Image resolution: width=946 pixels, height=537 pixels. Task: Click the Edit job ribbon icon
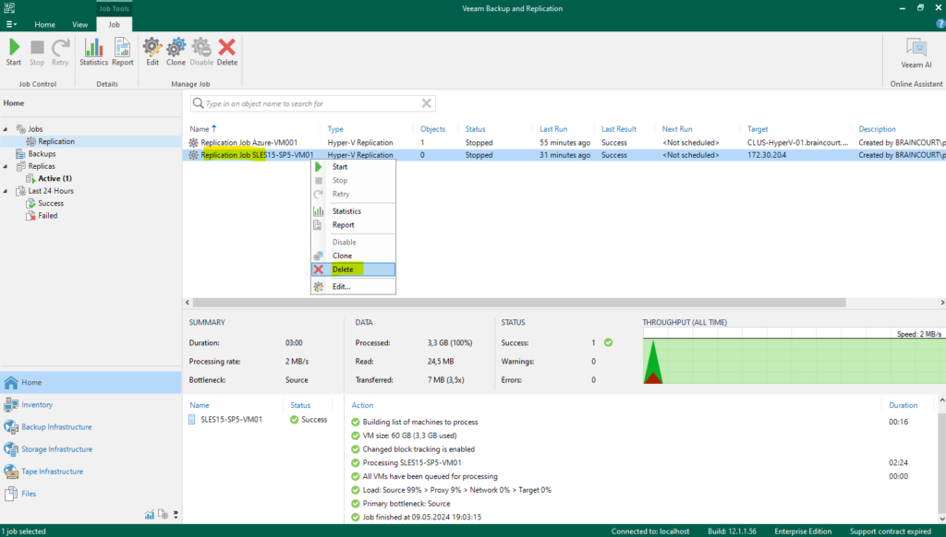[x=152, y=52]
